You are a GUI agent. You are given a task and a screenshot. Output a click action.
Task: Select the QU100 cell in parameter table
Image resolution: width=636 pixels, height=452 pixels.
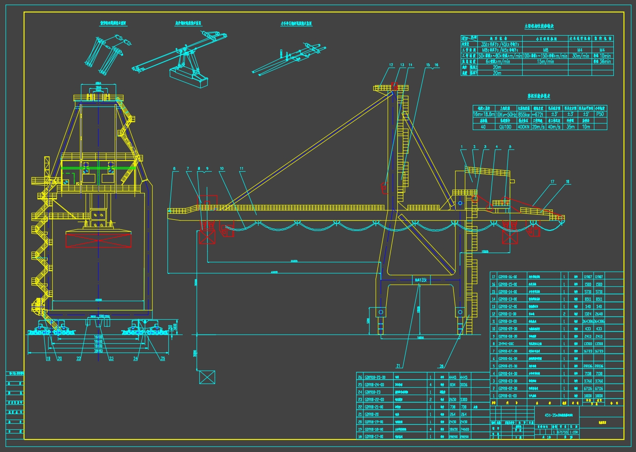click(x=505, y=127)
